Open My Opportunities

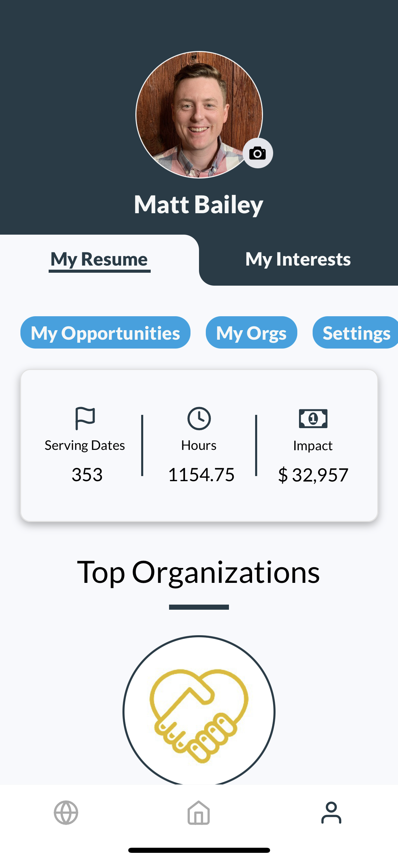[105, 333]
